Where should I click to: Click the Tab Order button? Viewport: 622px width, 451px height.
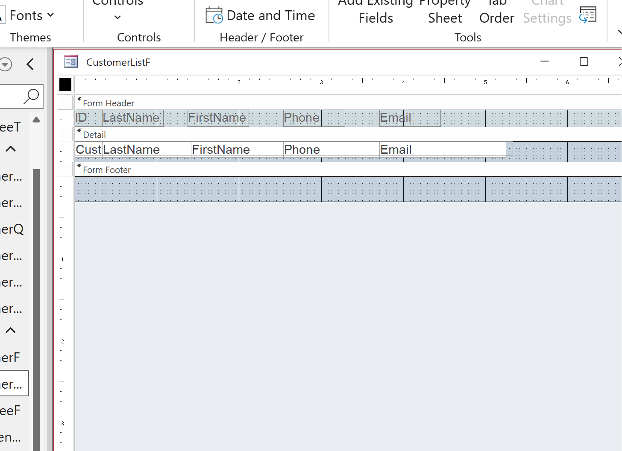(x=497, y=13)
